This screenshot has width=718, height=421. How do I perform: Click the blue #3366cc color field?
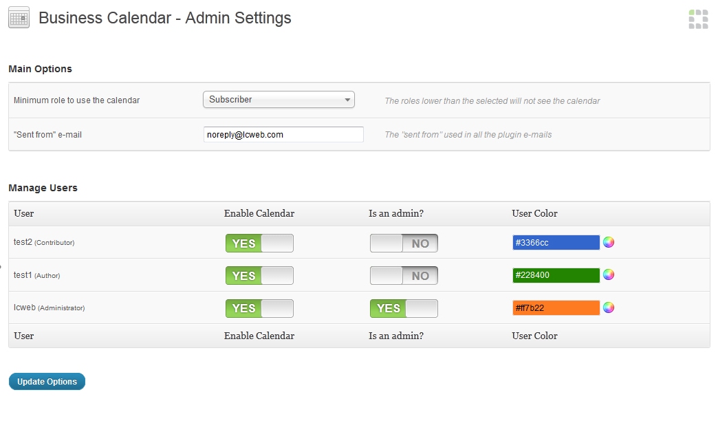point(556,243)
